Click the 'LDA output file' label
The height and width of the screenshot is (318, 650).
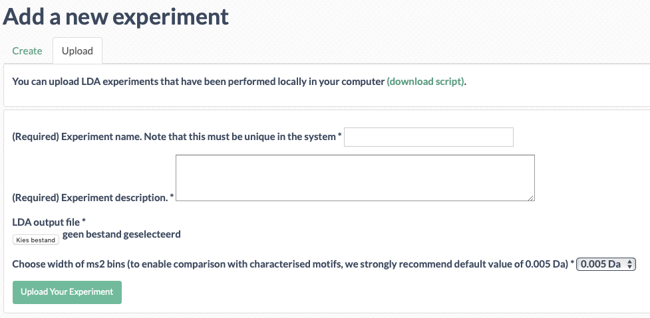[x=46, y=222]
